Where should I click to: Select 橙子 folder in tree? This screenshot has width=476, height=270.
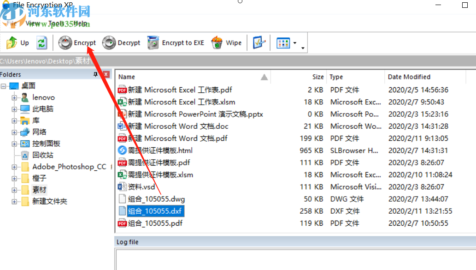(x=40, y=179)
